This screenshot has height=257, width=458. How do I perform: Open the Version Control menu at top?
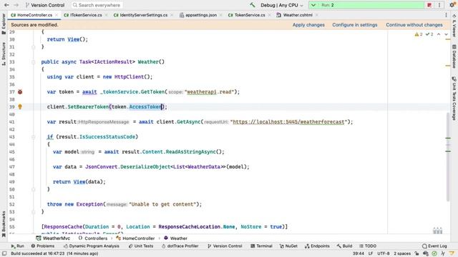[x=45, y=5]
